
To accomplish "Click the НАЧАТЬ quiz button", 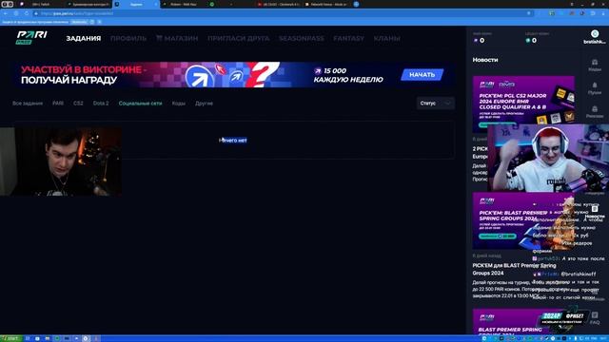I will click(422, 74).
